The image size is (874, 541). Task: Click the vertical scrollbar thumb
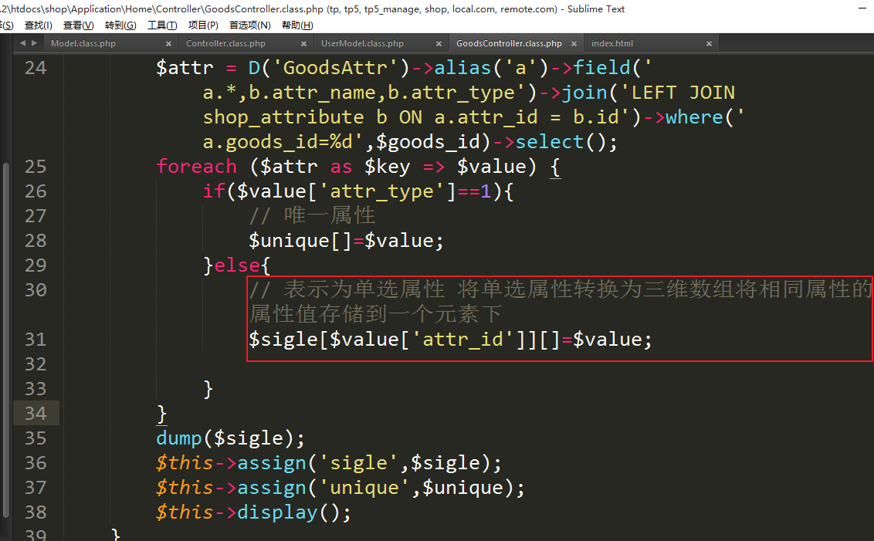(x=6, y=340)
